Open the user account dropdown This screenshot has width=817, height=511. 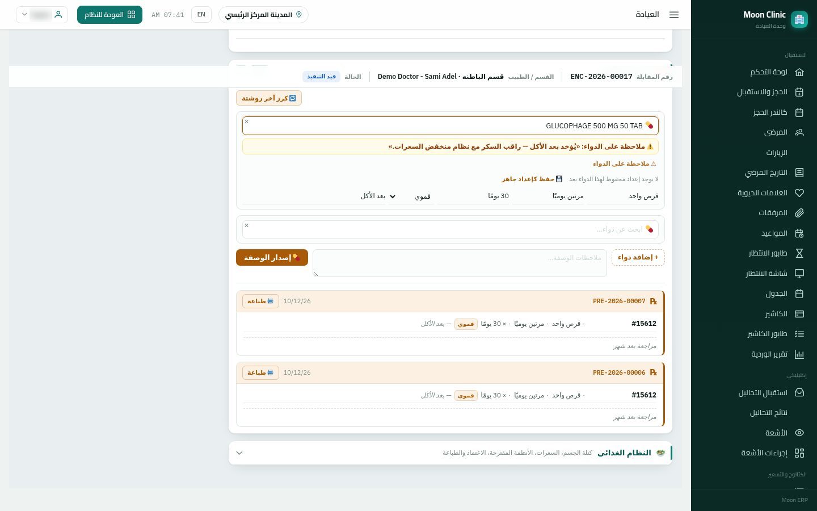[x=42, y=15]
